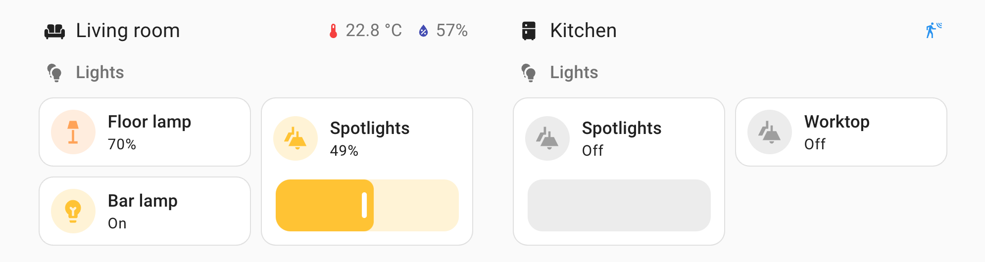The image size is (985, 262).
Task: Click the Kitchen fridge icon
Action: 529,31
